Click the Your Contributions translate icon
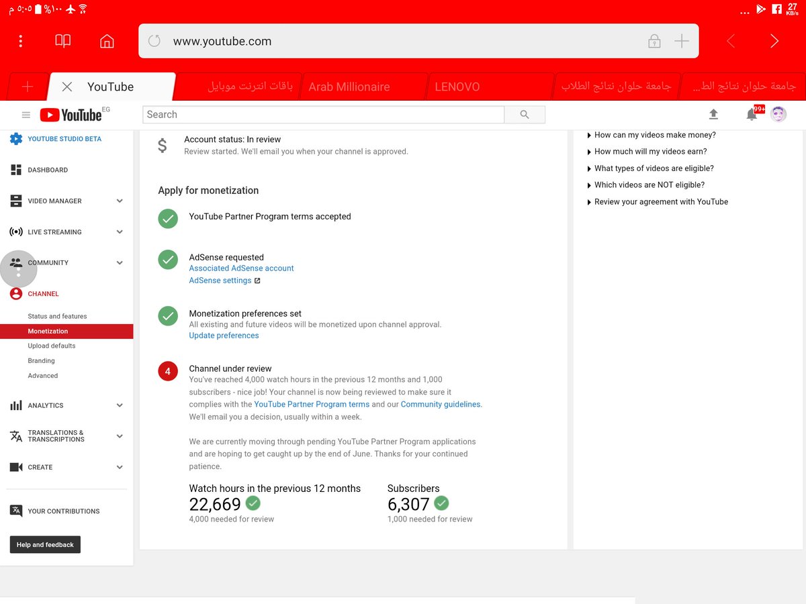 (x=16, y=511)
